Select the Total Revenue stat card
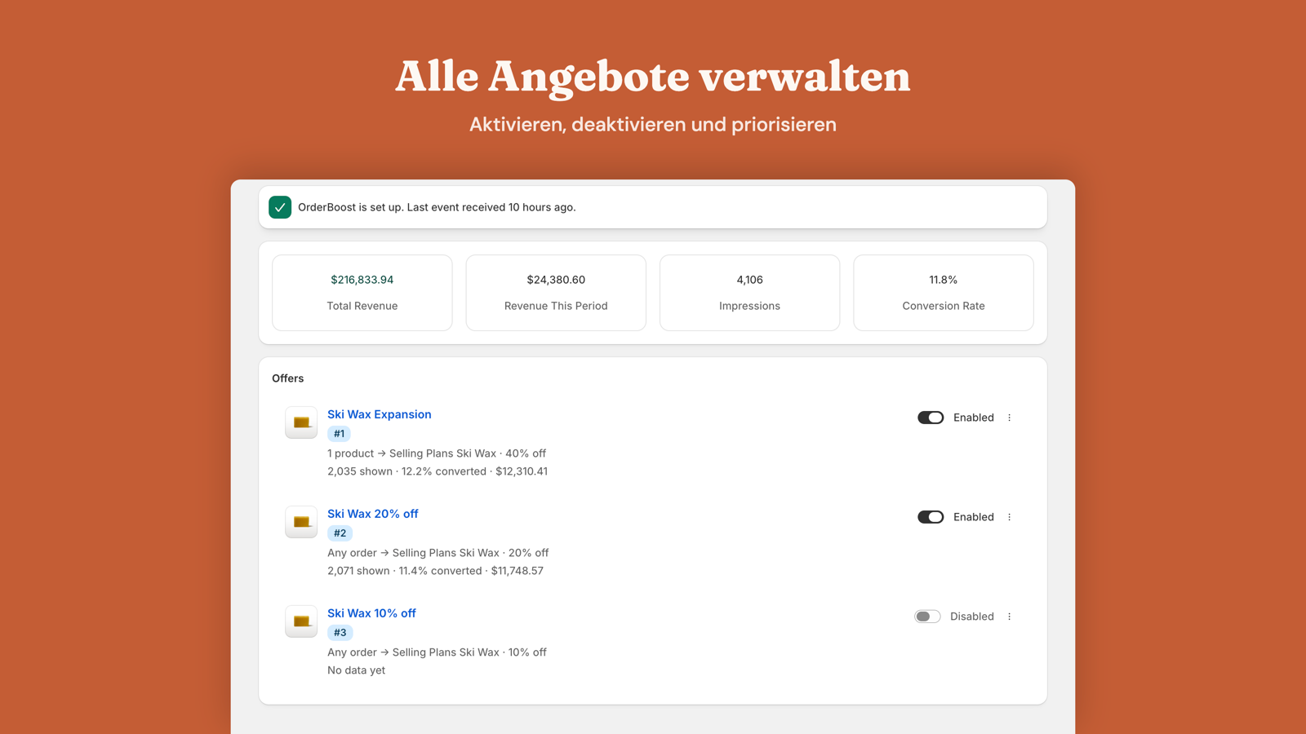1306x734 pixels. (x=362, y=293)
